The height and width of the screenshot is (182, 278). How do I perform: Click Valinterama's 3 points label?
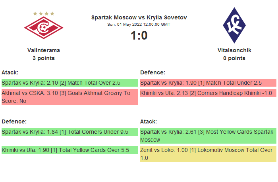44,58
